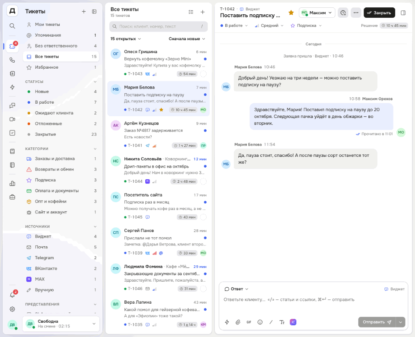Open the briefcase section in the rail
Screen dimensions: 415x337
pyautogui.click(x=12, y=197)
